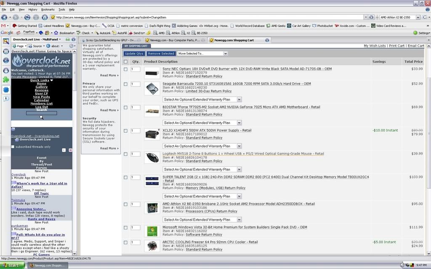Click the Google toolbar spell Check button

click(84, 33)
